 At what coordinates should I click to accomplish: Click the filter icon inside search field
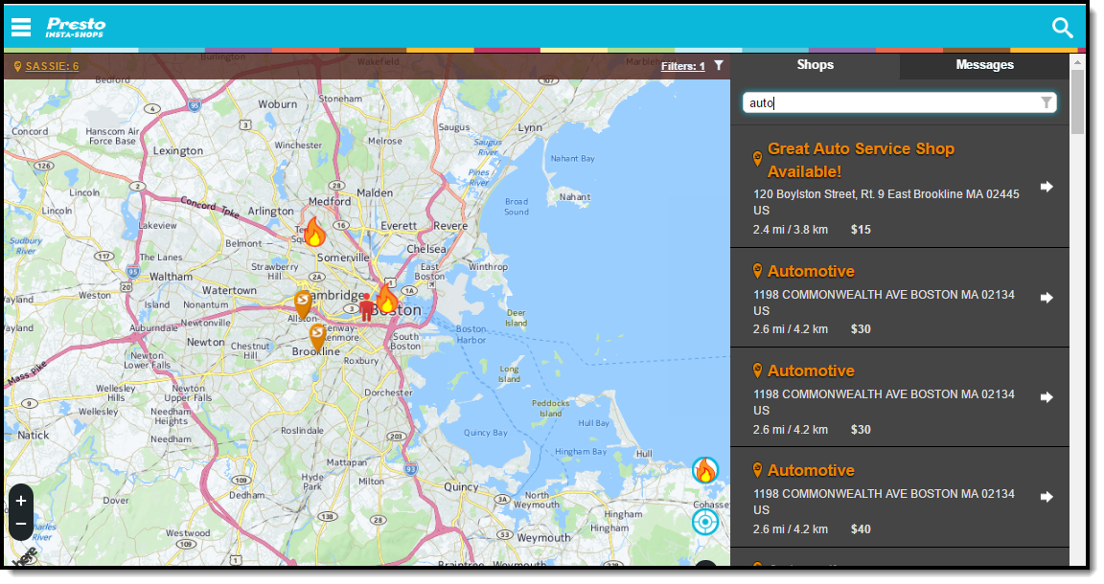pyautogui.click(x=1046, y=102)
